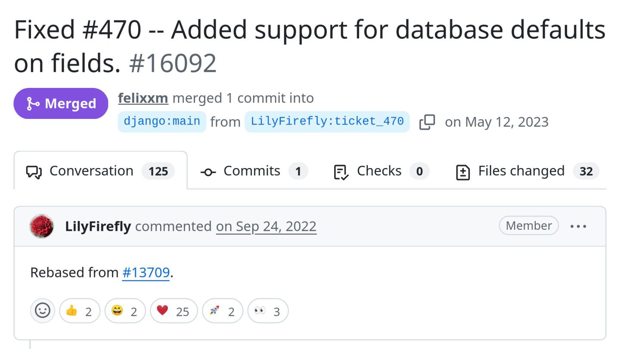Open the django:main branch link
The width and height of the screenshot is (620, 349).
click(162, 122)
